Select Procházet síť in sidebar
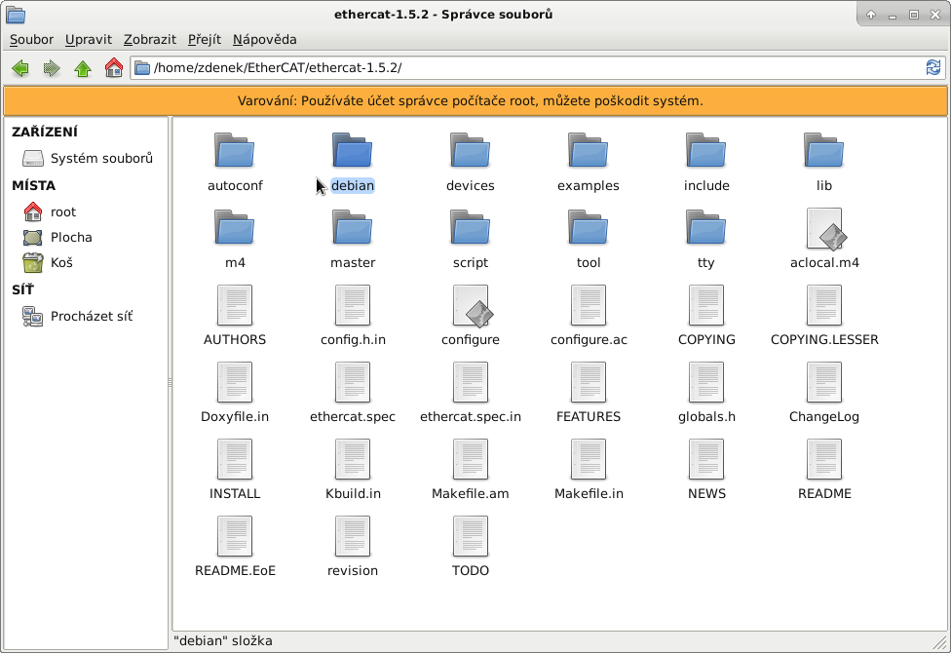The height and width of the screenshot is (653, 951). tap(91, 316)
